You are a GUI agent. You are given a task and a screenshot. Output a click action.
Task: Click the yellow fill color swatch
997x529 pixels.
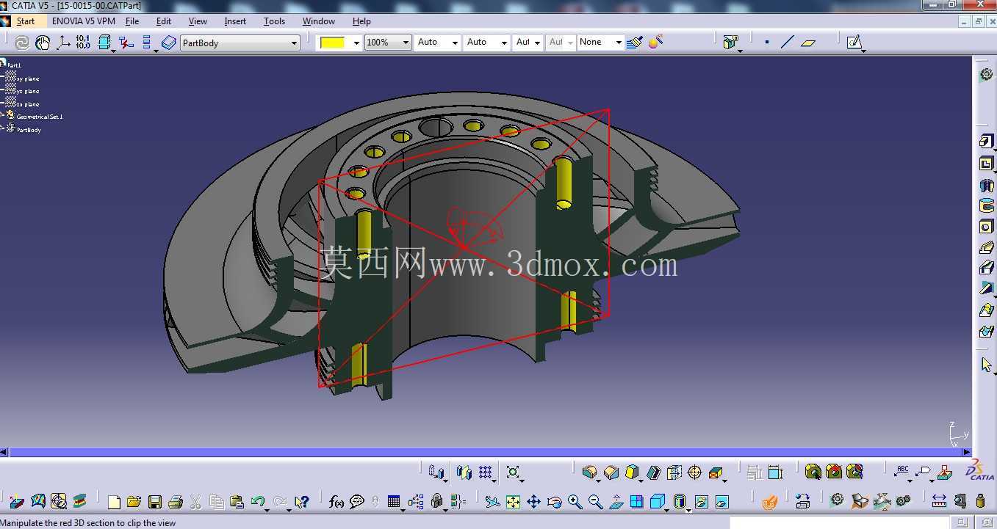point(333,43)
